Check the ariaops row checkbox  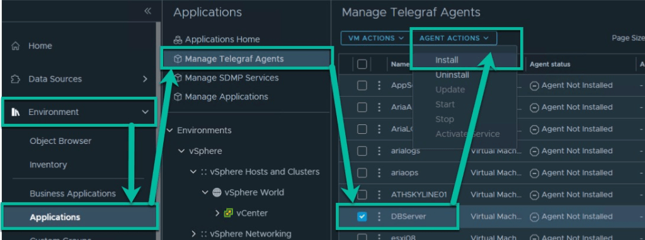point(362,173)
